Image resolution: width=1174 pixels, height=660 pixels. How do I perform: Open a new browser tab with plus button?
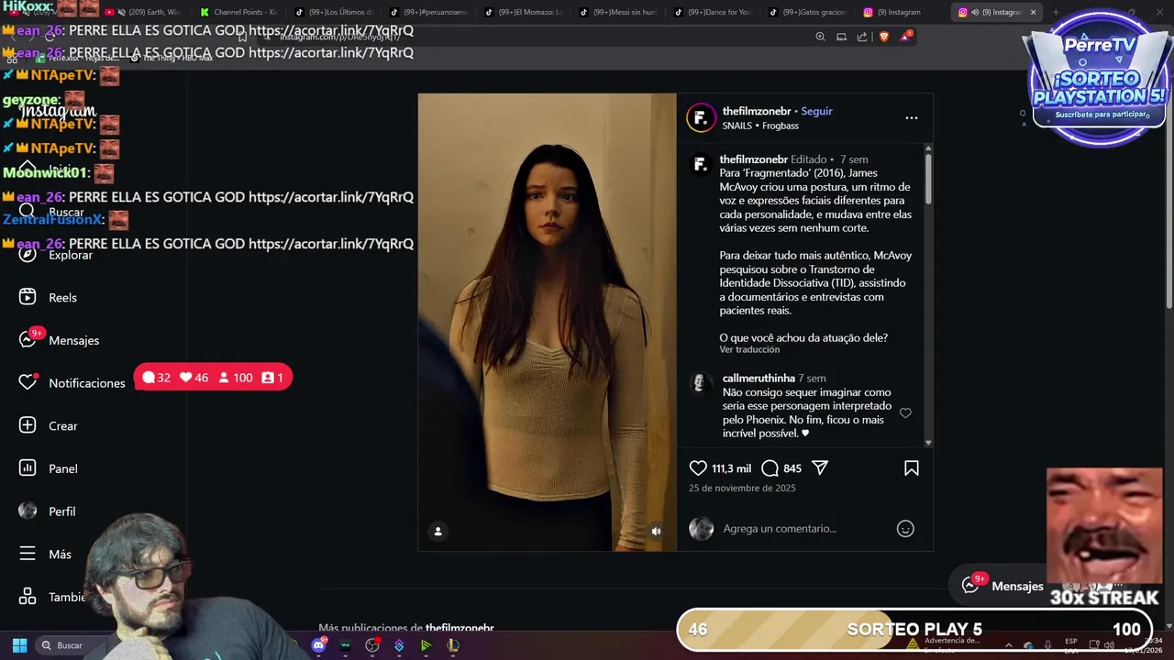tap(1056, 12)
